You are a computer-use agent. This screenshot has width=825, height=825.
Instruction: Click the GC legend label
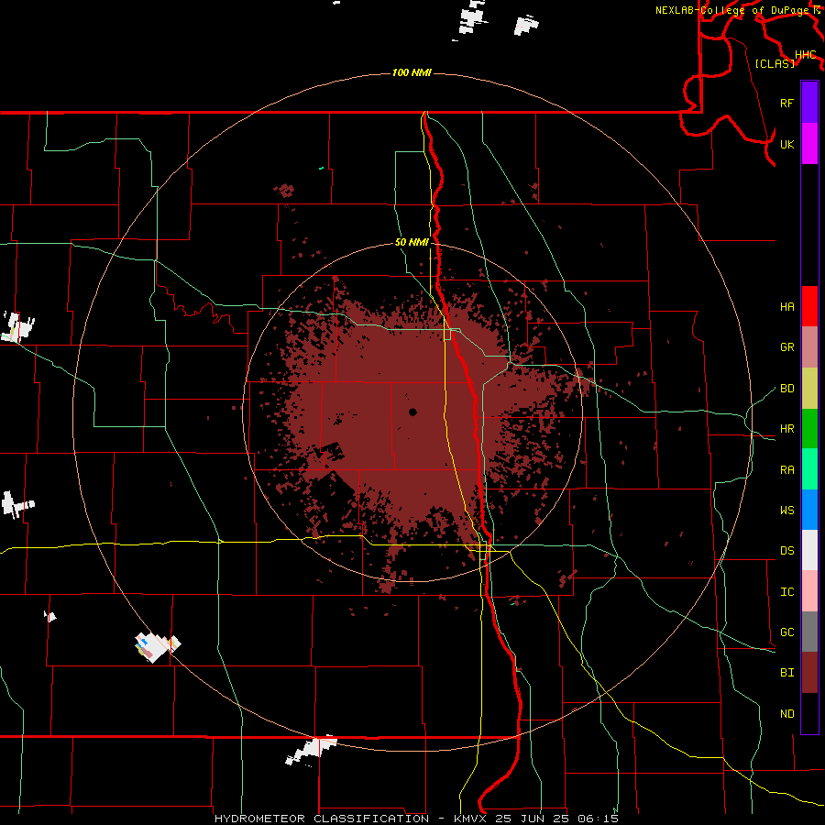786,632
